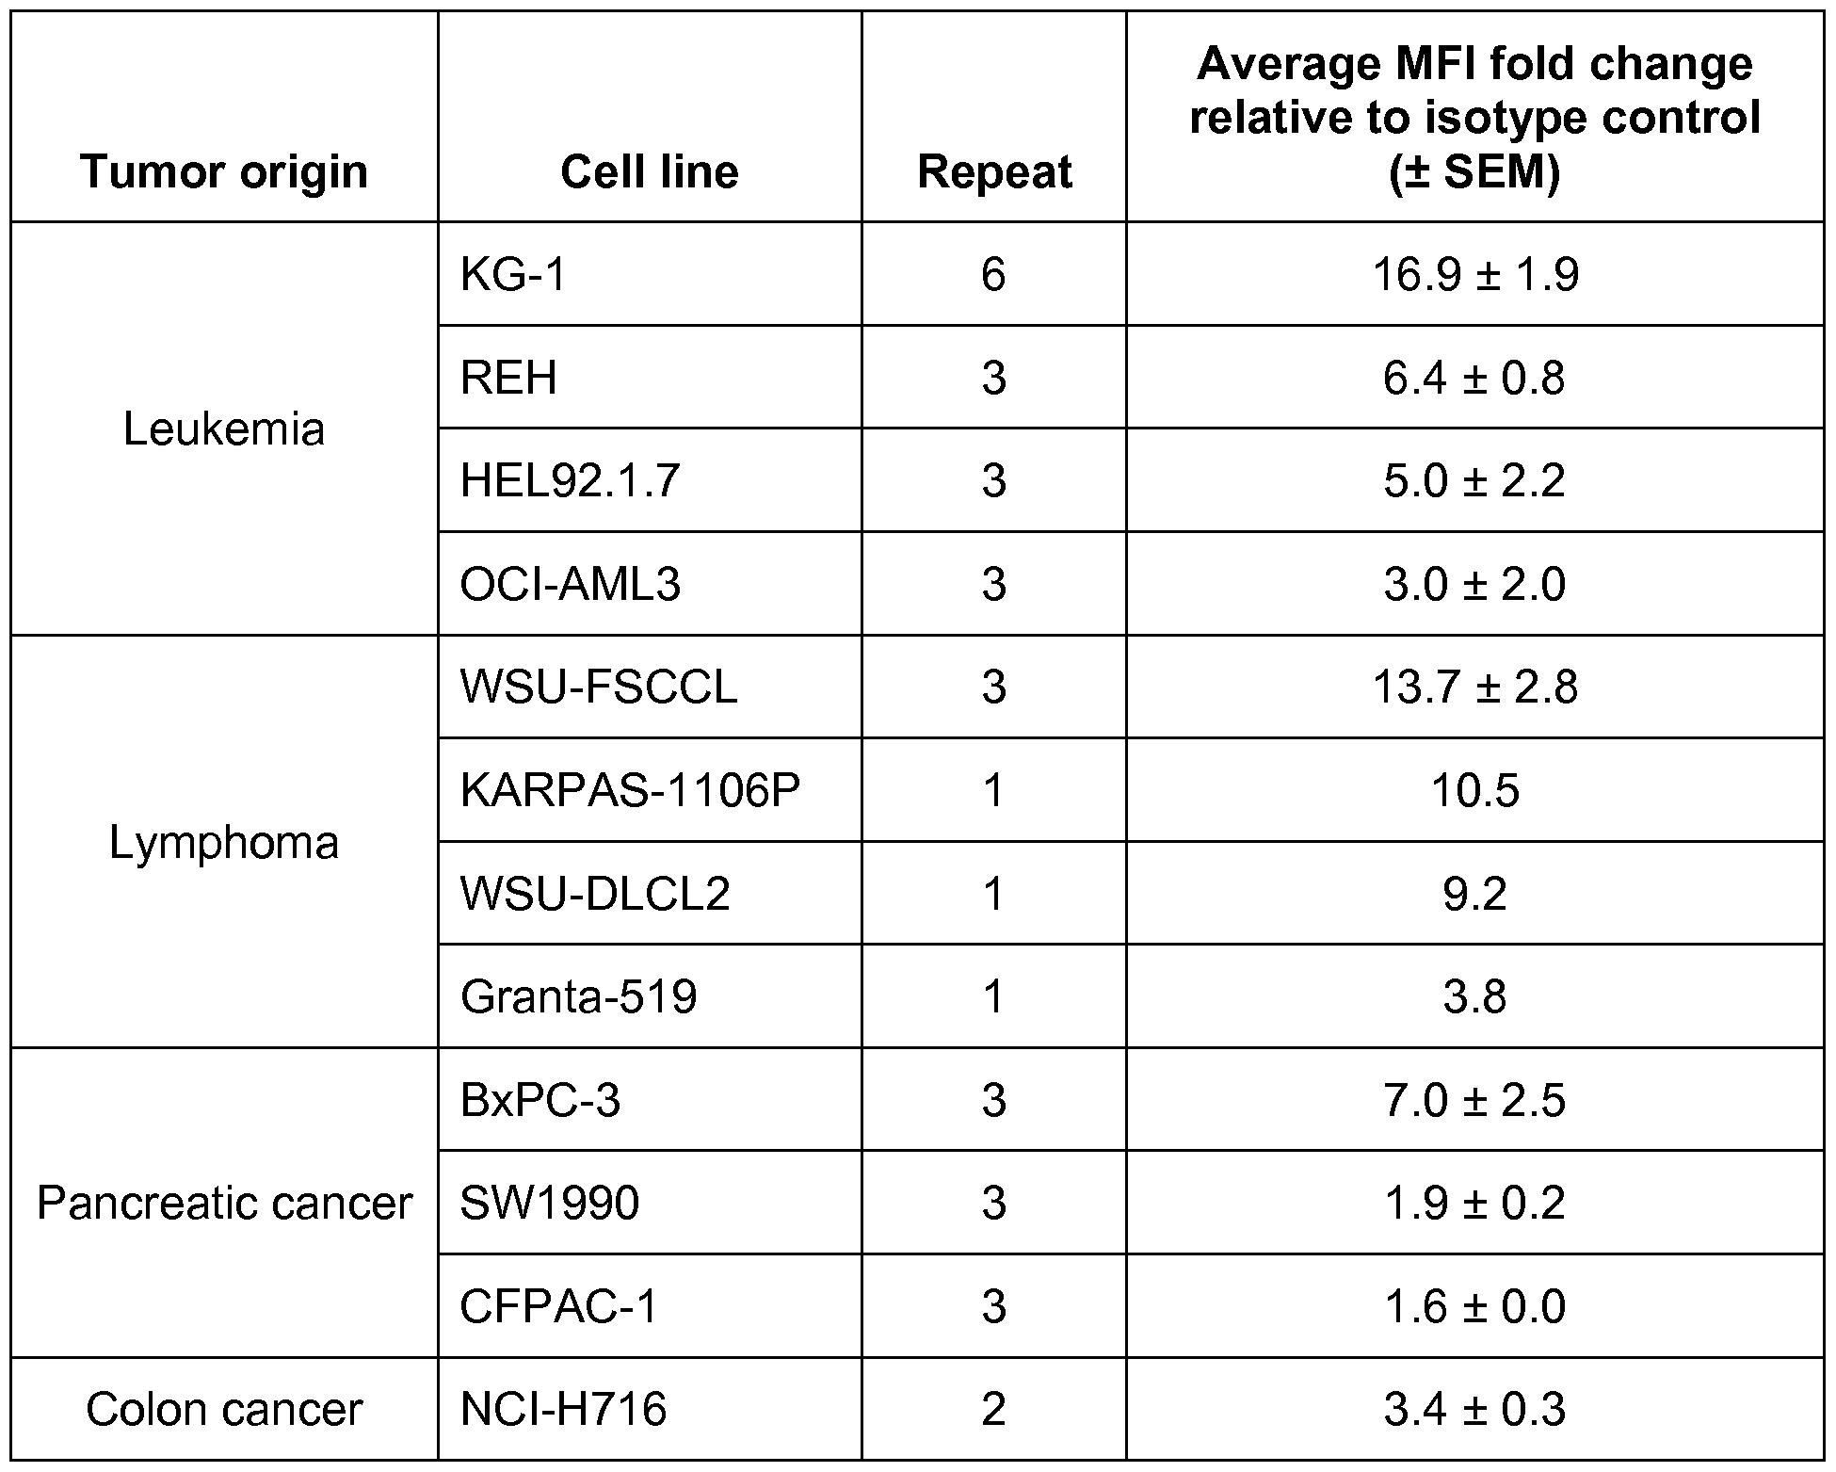Image resolution: width=1836 pixels, height=1472 pixels.
Task: Select the BxPC-3 cell line
Action: (540, 1100)
